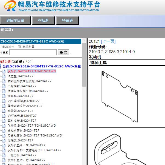
Task: Click document icon beside 发动机垫片，右
Action: tap(4, 160)
